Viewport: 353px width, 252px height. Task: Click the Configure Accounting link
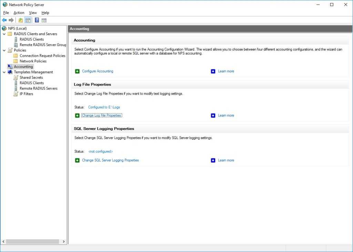click(x=98, y=71)
